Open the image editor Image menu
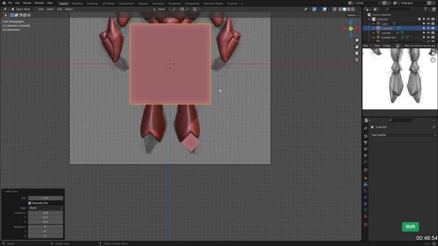438x246 pixels. [x=387, y=46]
